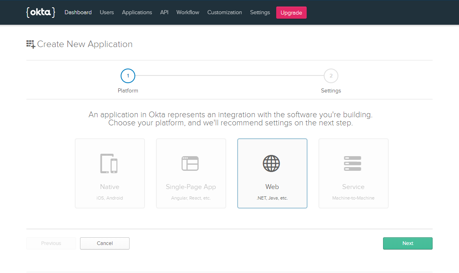This screenshot has width=459, height=273.
Task: Open the Applications menu
Action: coord(137,12)
